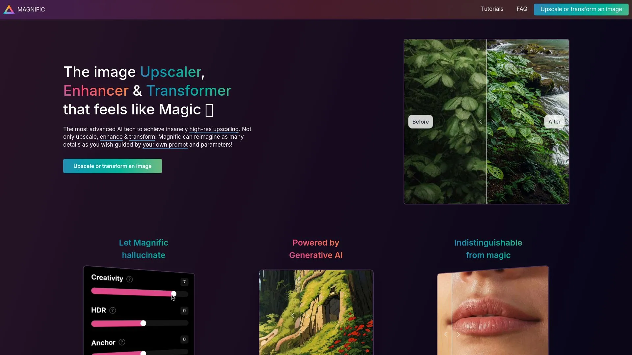This screenshot has width=632, height=355.
Task: Click the left arrow on the lips comparison
Action: click(x=446, y=334)
